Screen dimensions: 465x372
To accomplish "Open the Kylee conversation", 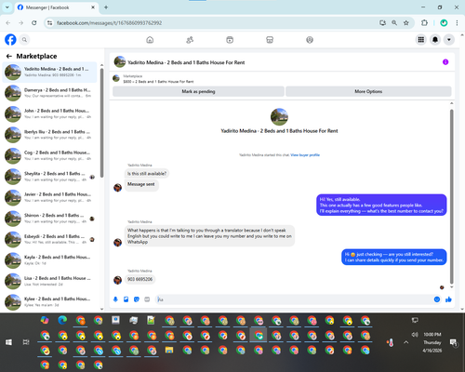I will [49, 301].
